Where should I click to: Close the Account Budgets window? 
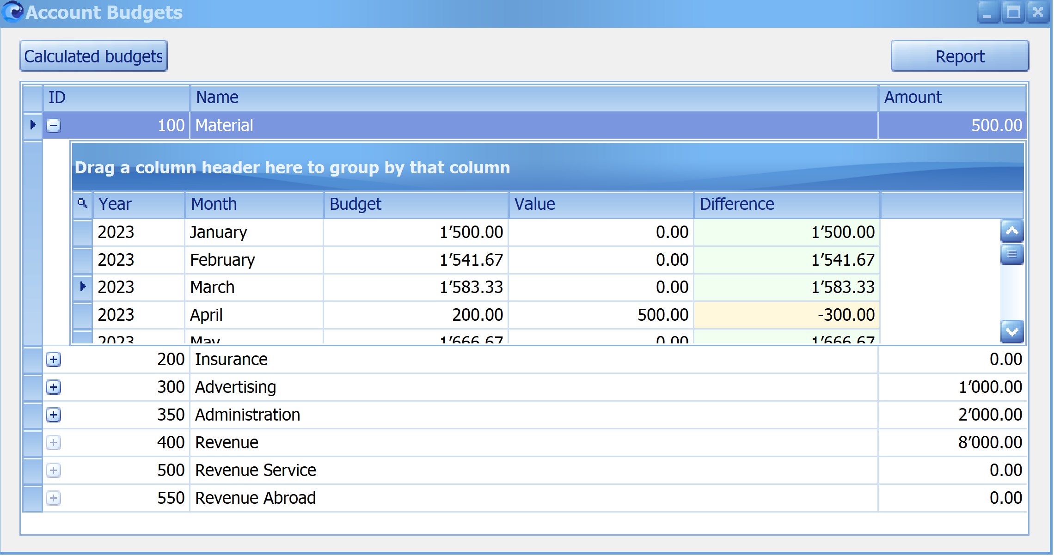[x=1038, y=12]
